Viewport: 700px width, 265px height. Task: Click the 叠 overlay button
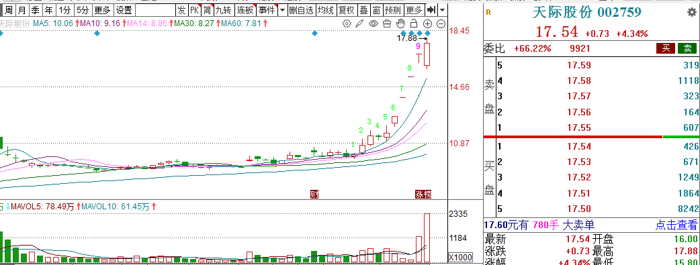(x=364, y=9)
